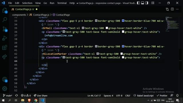
Task: Open the File menu
Action: [x=10, y=3]
